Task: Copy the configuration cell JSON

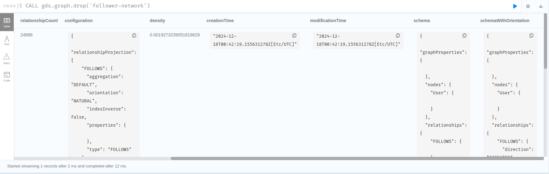Action: pyautogui.click(x=134, y=36)
